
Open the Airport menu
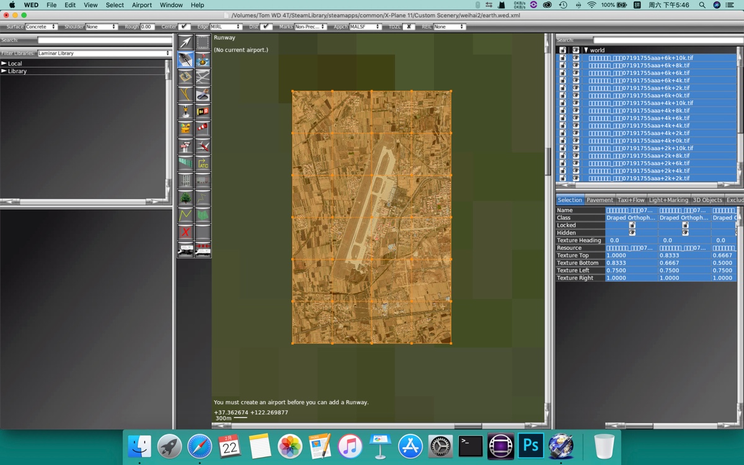tap(141, 5)
